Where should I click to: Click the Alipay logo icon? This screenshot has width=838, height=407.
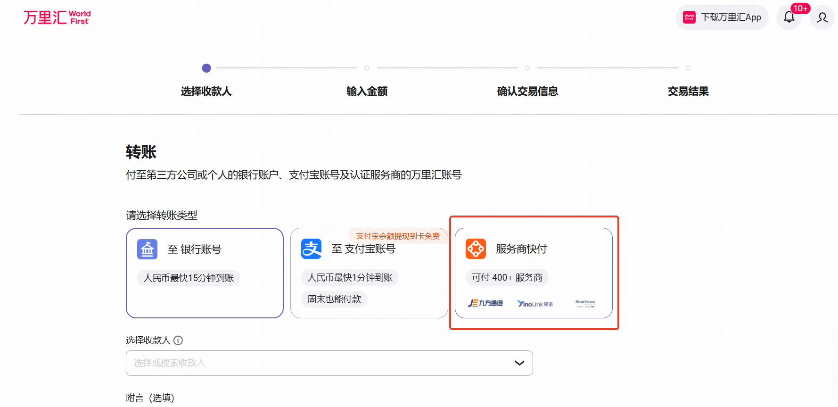(311, 249)
